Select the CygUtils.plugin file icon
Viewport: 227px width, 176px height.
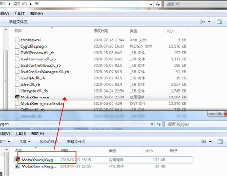point(17,46)
